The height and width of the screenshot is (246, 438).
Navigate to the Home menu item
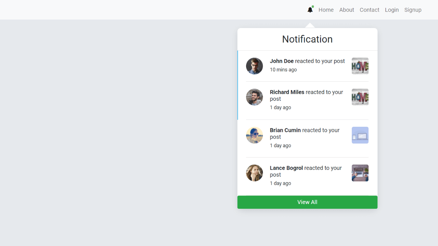[326, 10]
